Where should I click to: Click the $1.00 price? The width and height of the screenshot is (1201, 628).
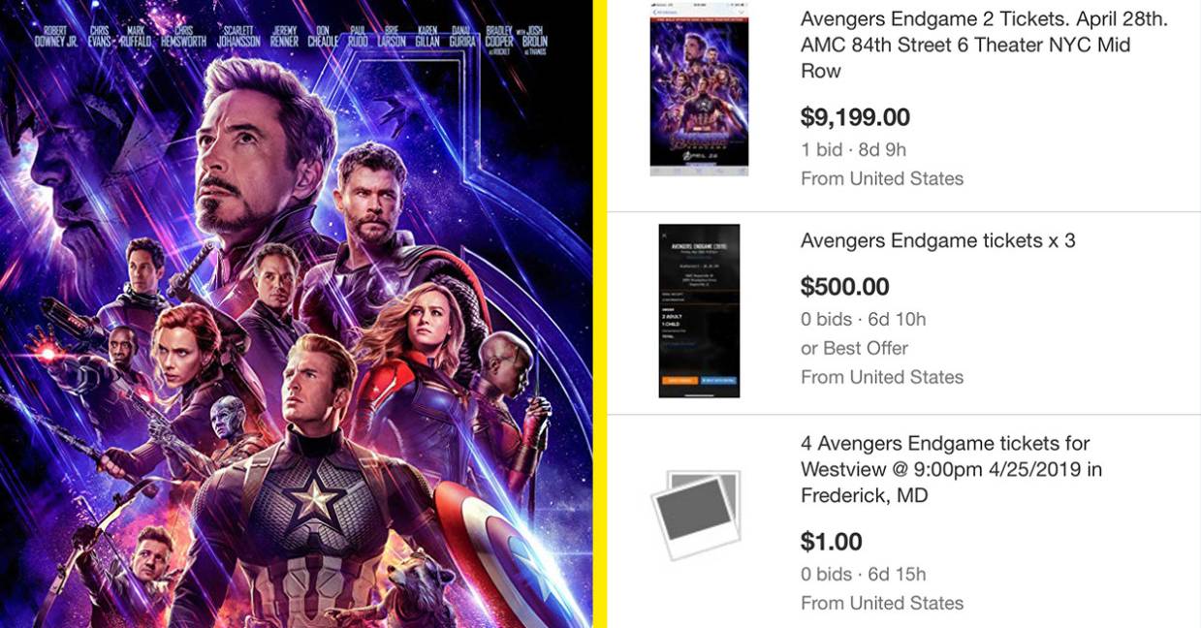tap(831, 542)
